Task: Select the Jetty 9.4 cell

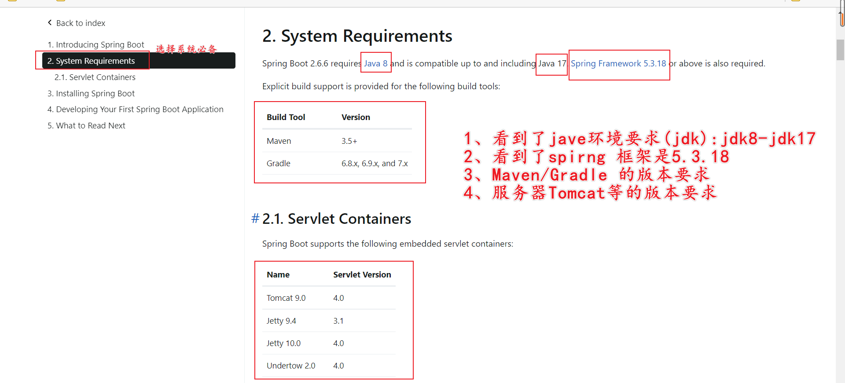Action: click(281, 321)
